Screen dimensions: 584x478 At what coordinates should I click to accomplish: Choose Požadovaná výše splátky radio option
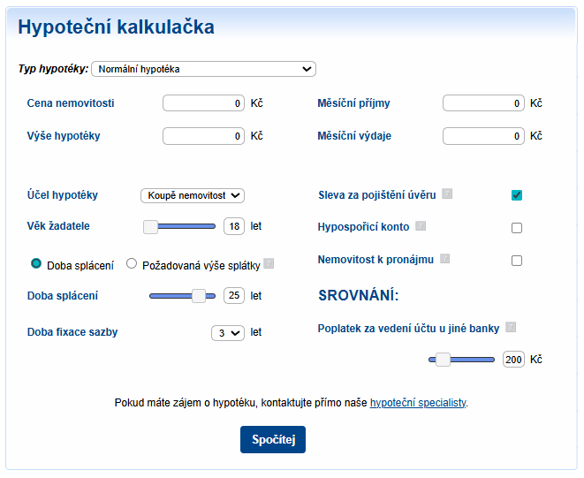coord(133,263)
